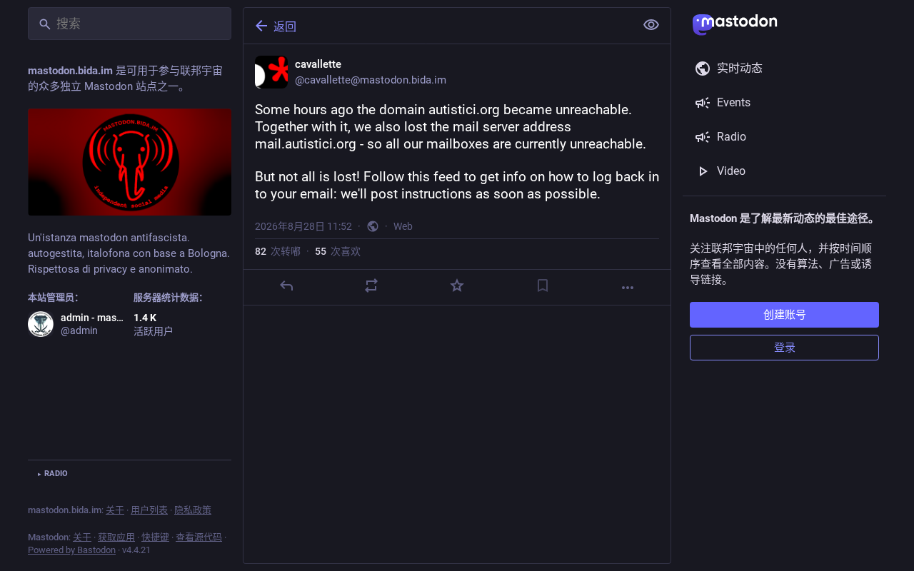The height and width of the screenshot is (571, 914).
Task: Open the @admin account handle
Action: [x=79, y=331]
